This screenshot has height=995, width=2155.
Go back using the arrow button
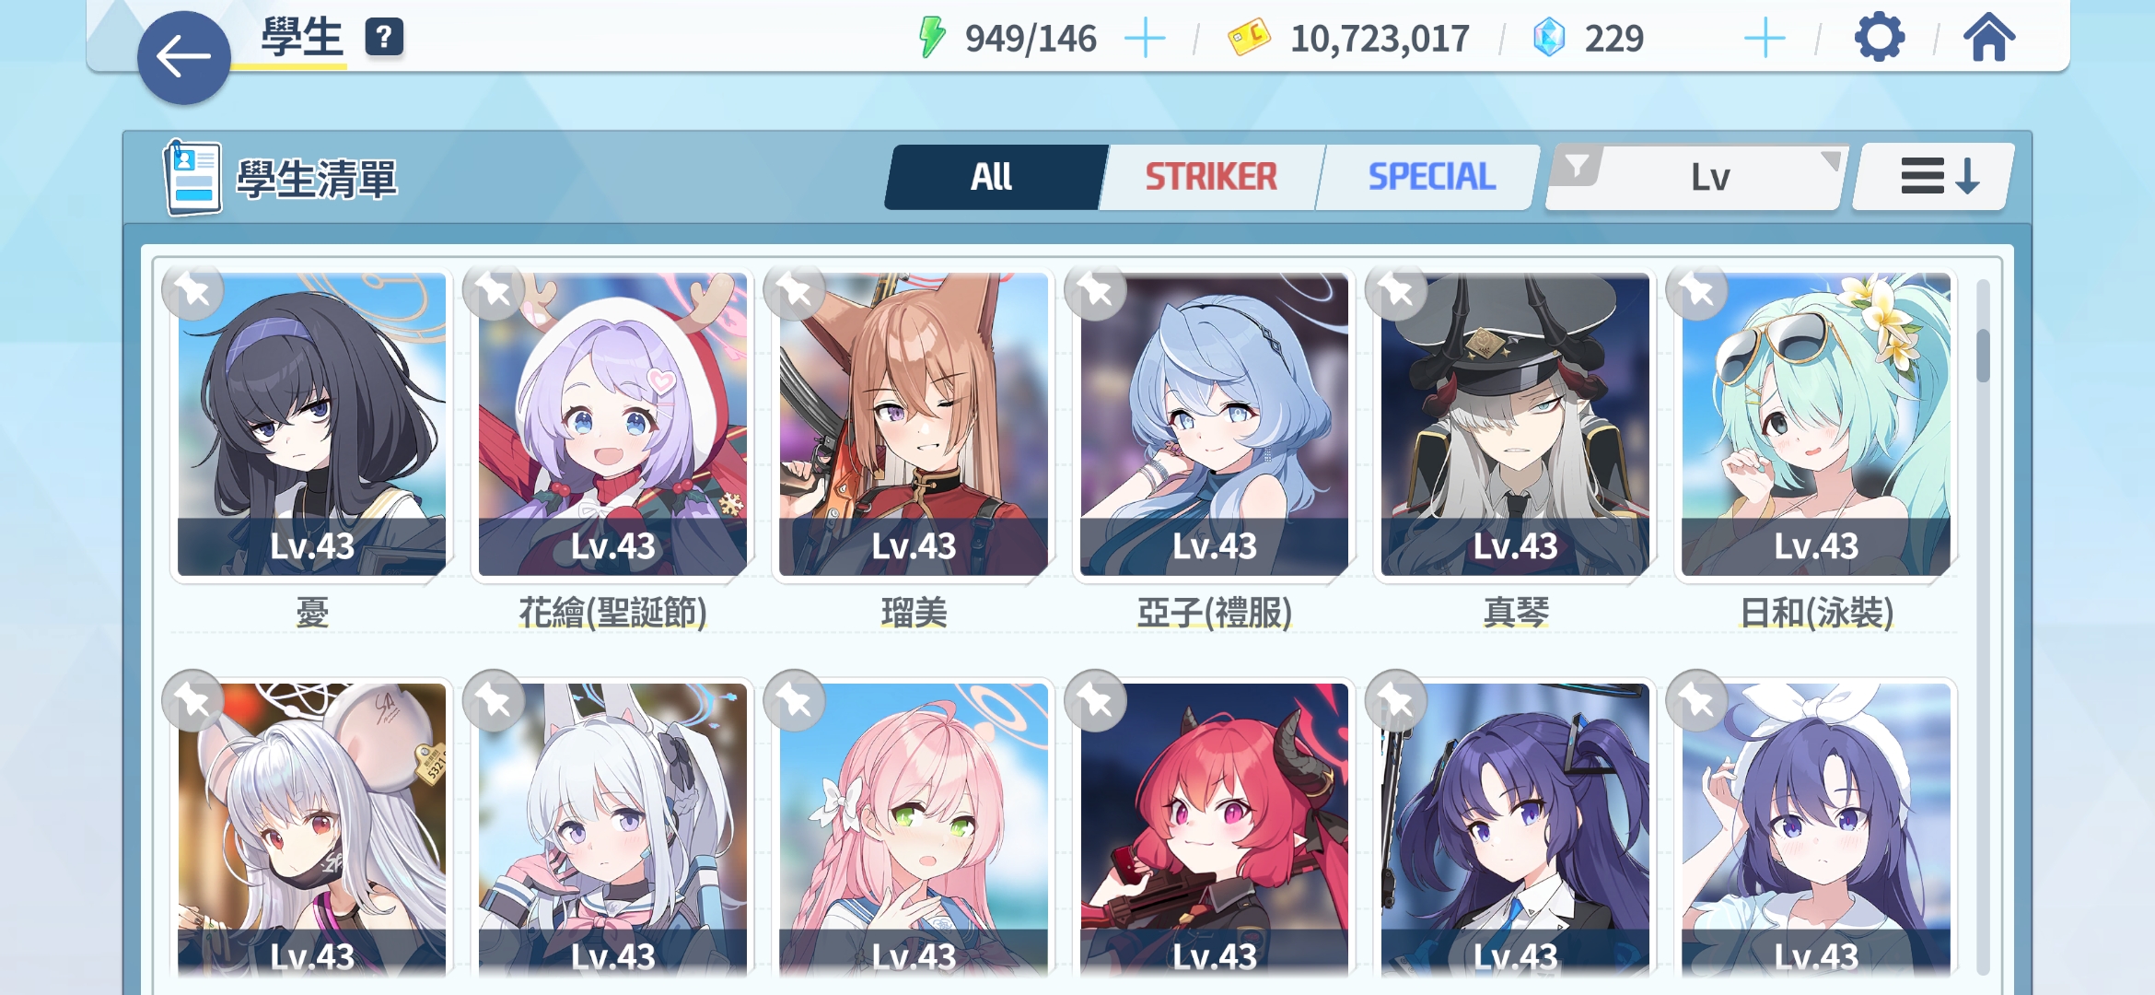pyautogui.click(x=183, y=58)
